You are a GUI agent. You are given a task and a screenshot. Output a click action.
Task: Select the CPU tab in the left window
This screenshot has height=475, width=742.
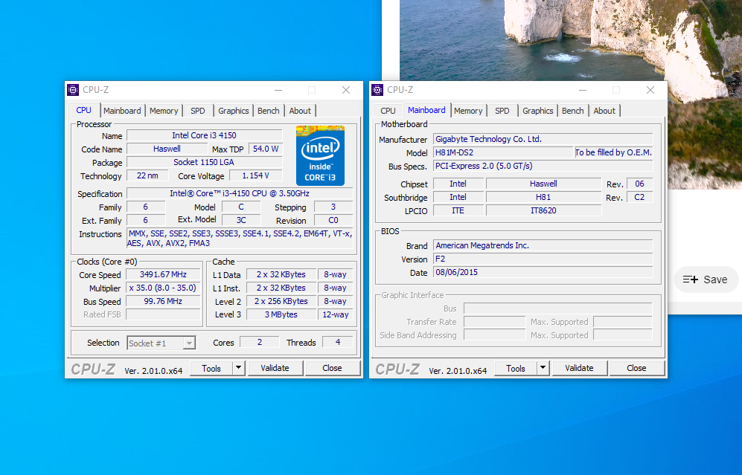click(x=84, y=110)
